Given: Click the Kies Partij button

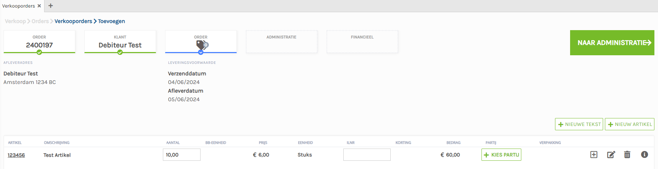Looking at the screenshot, I should [x=501, y=155].
